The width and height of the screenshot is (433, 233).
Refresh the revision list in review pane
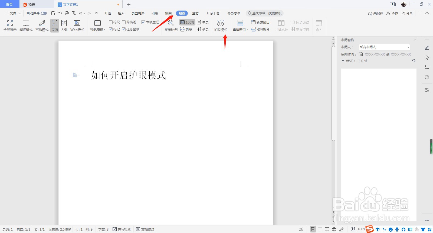(x=414, y=61)
